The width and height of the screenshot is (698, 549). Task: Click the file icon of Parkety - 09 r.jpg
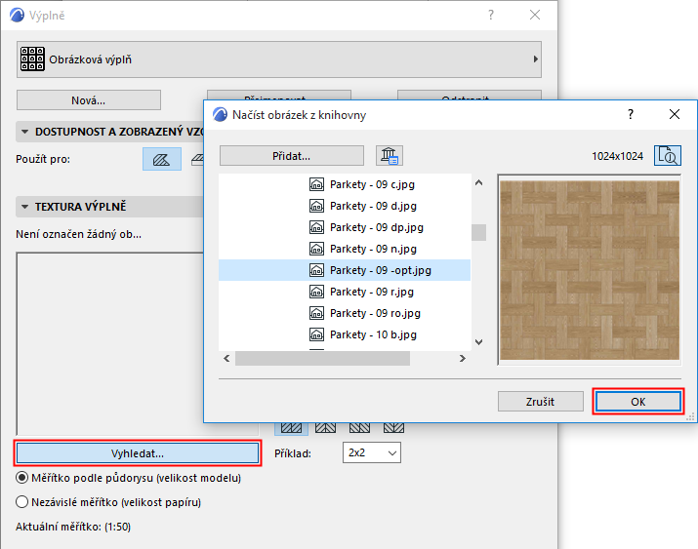[316, 292]
